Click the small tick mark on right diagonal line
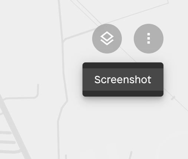 pos(173,98)
